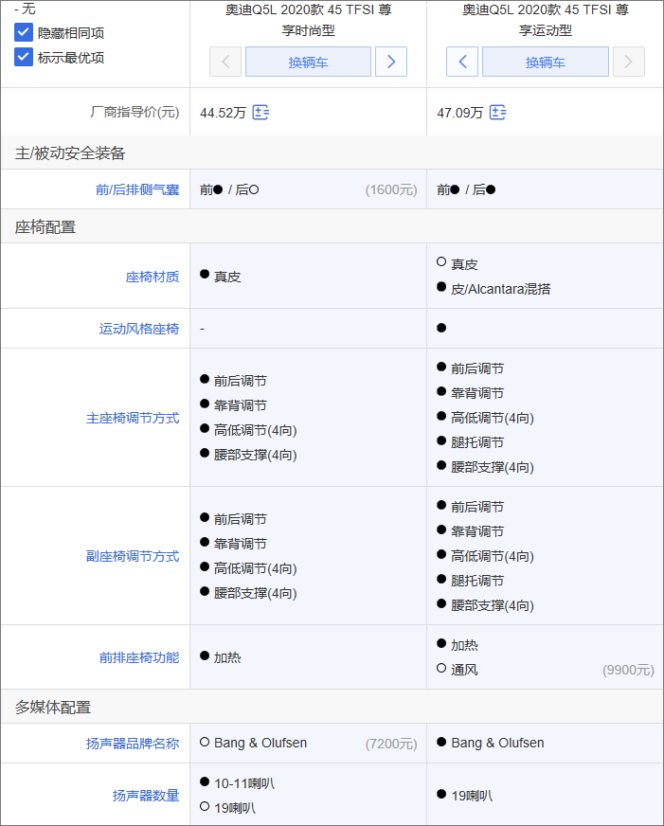Click the 多媒体配置 section header

pyautogui.click(x=53, y=707)
